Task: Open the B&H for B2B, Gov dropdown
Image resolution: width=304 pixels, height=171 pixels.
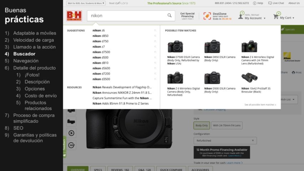Action: pyautogui.click(x=86, y=3)
